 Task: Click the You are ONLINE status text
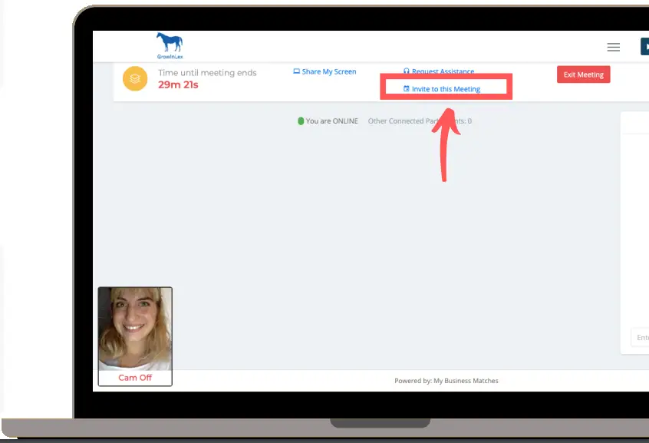tap(332, 121)
